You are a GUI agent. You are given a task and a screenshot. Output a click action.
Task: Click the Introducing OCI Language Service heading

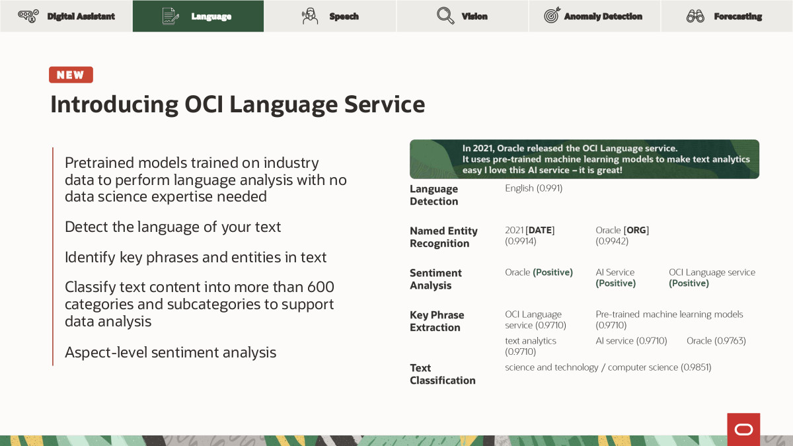click(238, 104)
